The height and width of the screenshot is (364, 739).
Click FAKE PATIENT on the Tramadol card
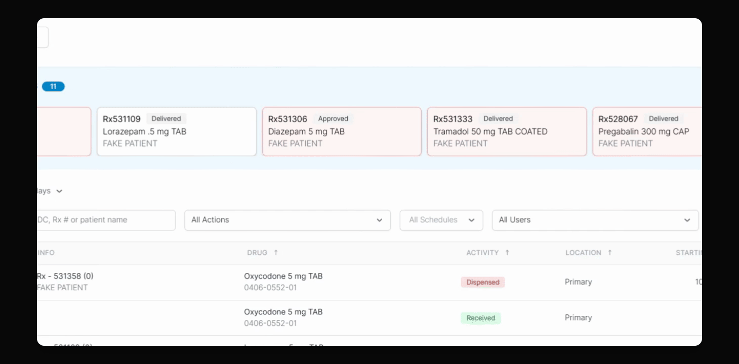point(461,144)
